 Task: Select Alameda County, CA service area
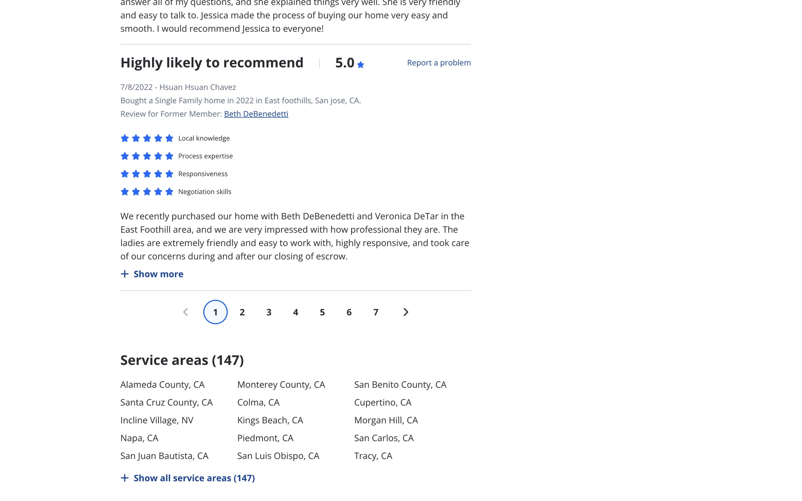click(162, 385)
